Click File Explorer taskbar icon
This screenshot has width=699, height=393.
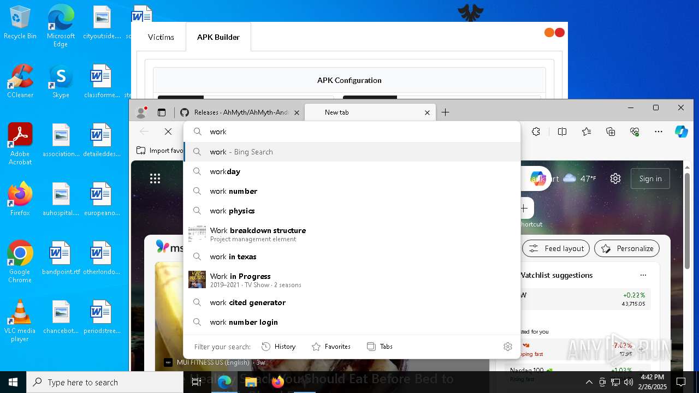tap(251, 382)
